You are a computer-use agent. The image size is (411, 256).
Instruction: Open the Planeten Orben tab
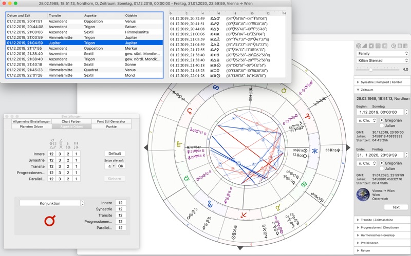pos(31,126)
